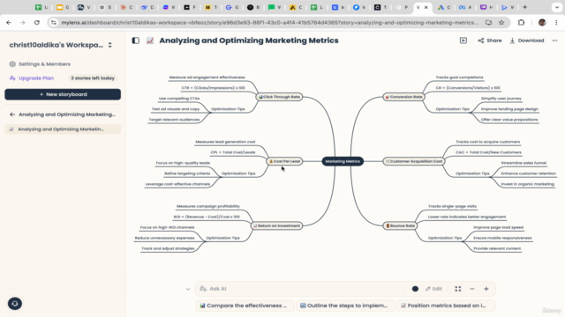Reload the page
The image size is (565, 317).
(37, 22)
